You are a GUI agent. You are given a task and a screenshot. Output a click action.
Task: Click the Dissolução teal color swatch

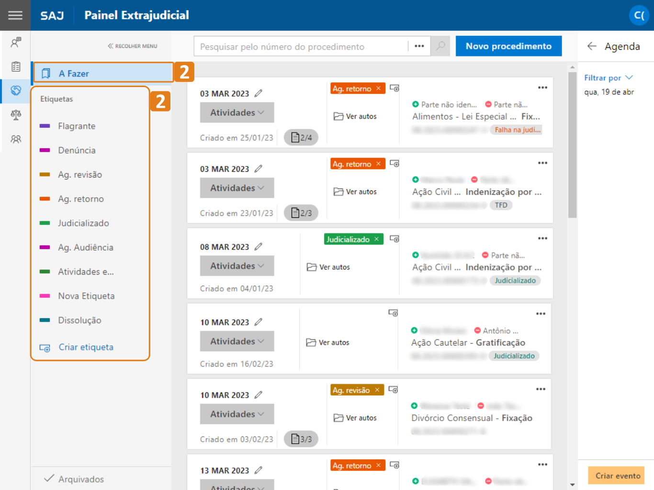45,320
